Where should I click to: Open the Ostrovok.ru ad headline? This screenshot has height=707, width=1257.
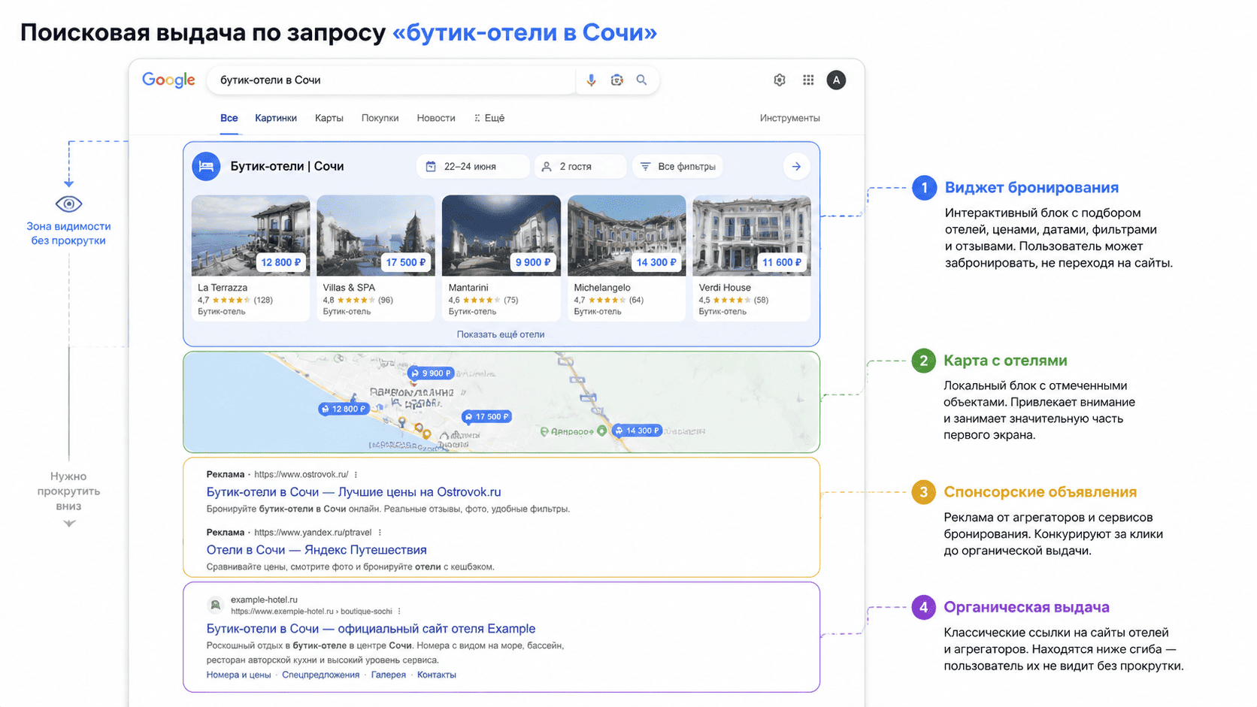coord(353,492)
